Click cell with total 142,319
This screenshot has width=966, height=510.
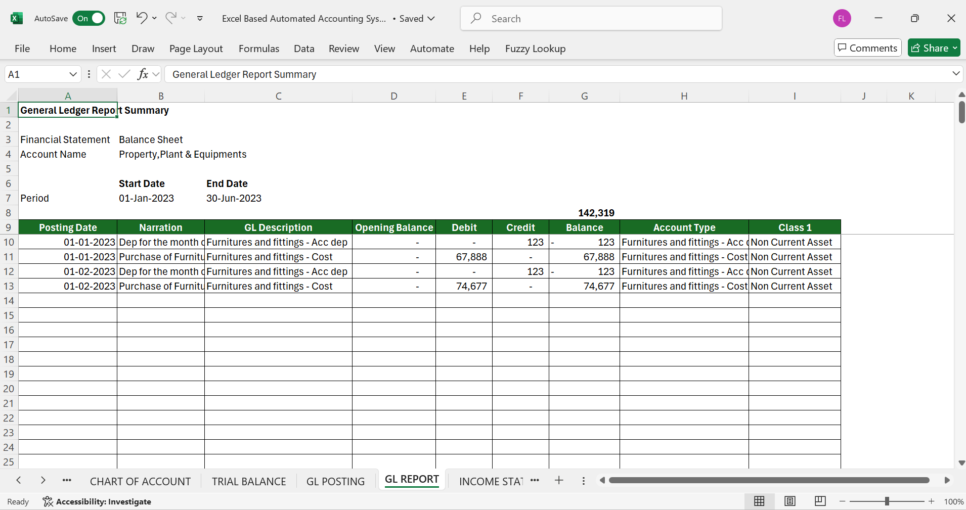tap(585, 213)
